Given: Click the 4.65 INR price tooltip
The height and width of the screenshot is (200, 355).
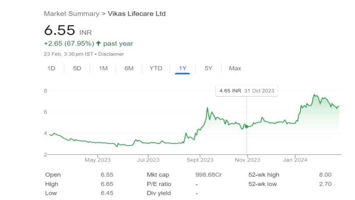Looking at the screenshot, I should point(246,91).
